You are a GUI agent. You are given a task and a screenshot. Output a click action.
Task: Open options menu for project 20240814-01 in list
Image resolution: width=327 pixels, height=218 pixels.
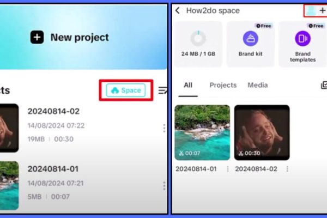[163, 186]
